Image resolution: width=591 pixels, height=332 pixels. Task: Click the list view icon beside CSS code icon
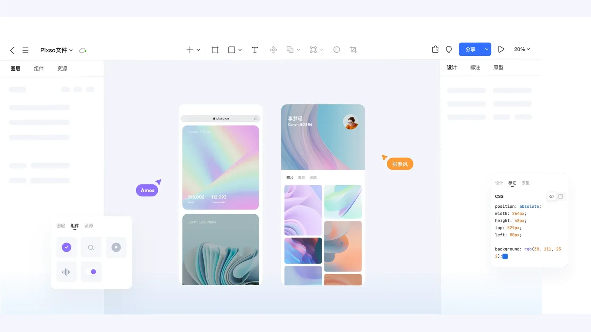pos(561,197)
